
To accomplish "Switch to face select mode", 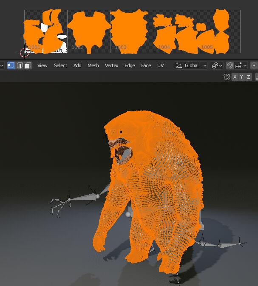I will [x=28, y=65].
